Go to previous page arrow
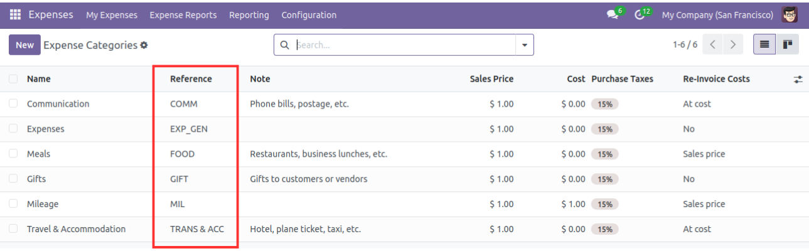809x251 pixels. coord(713,45)
